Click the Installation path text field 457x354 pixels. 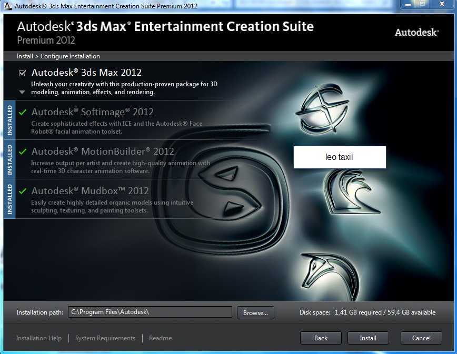click(150, 312)
